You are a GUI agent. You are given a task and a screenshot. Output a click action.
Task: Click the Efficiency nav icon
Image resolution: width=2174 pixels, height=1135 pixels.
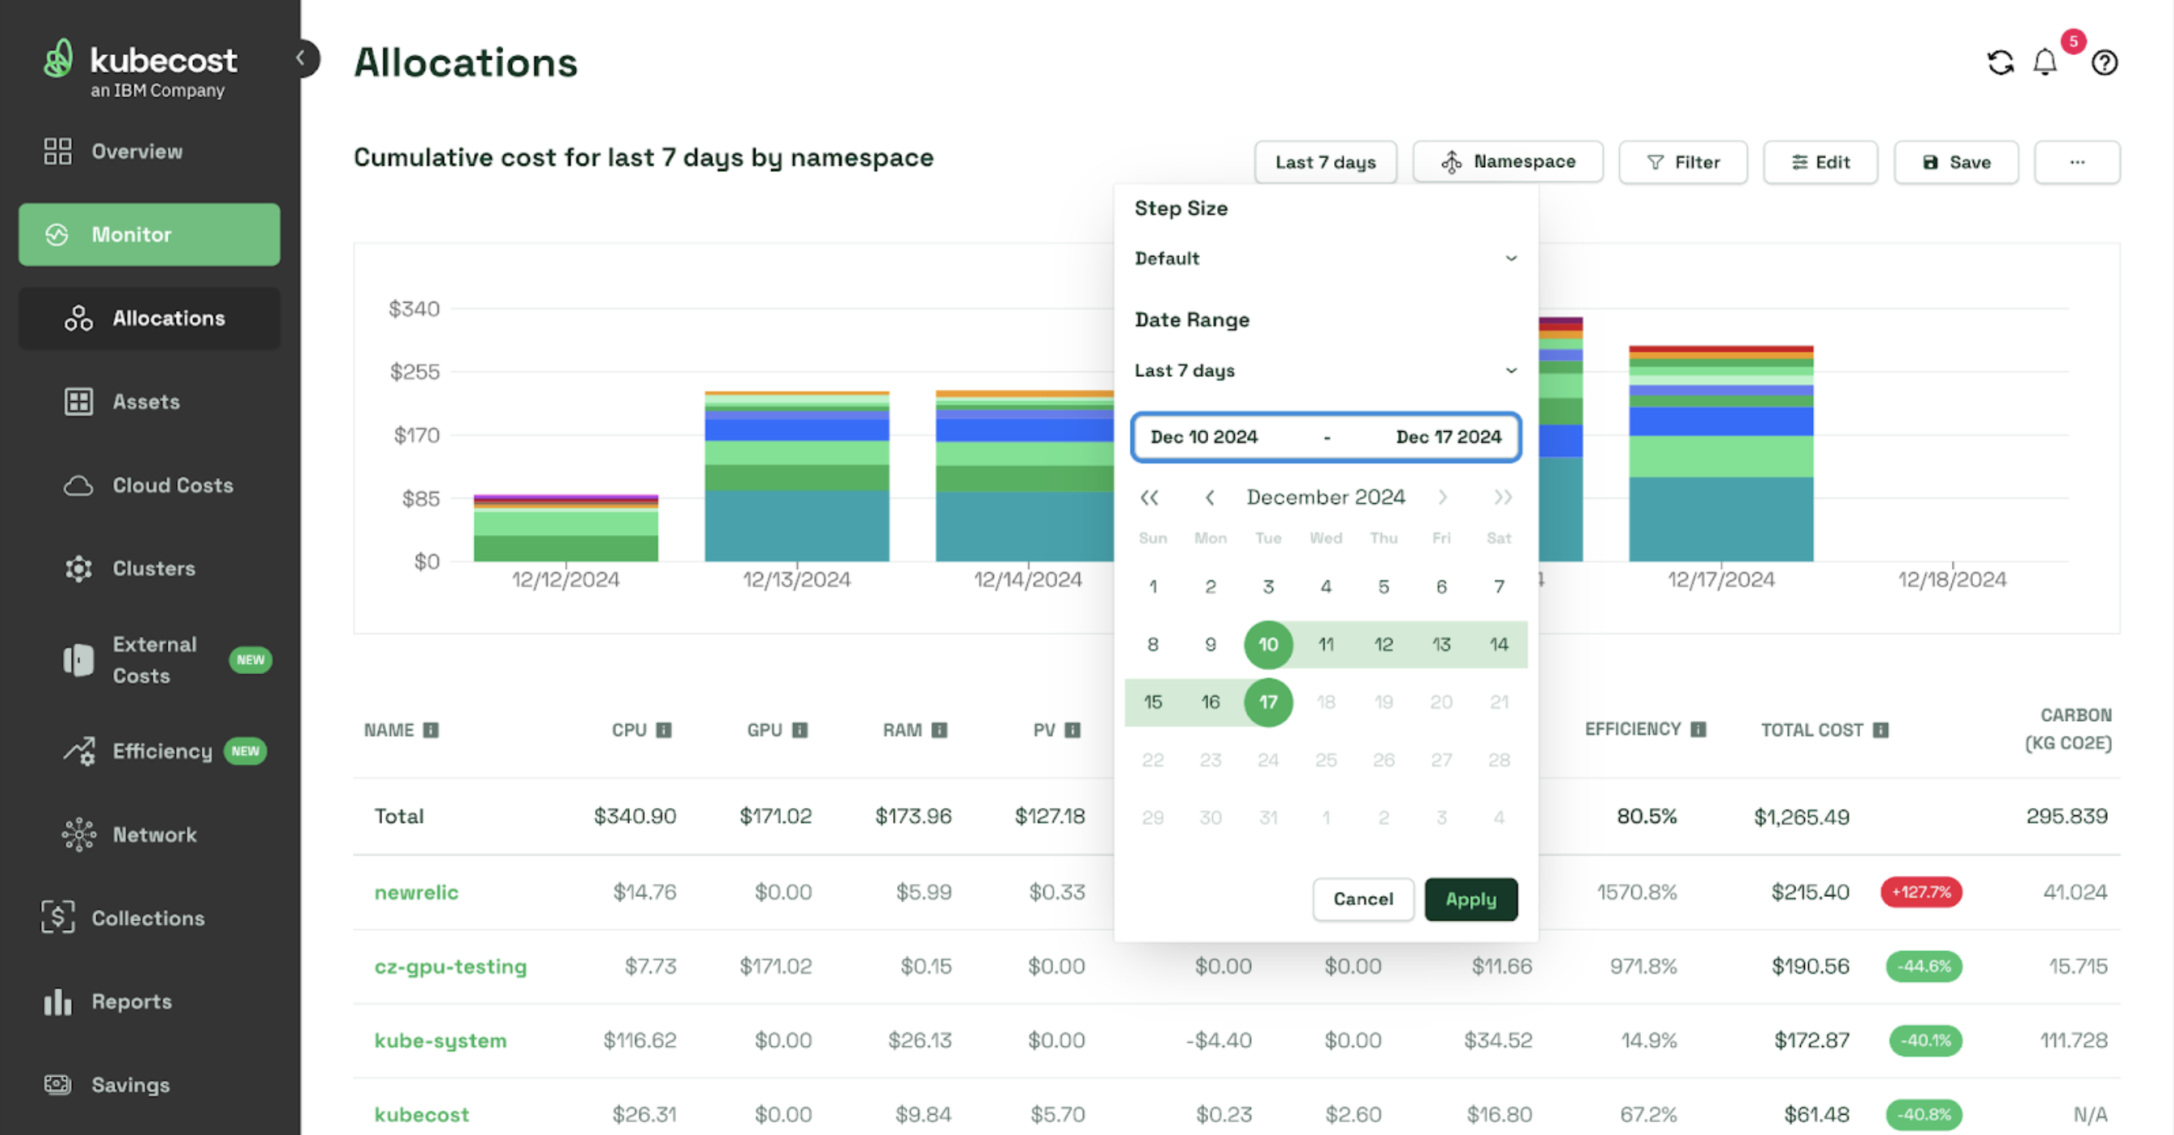coord(76,750)
